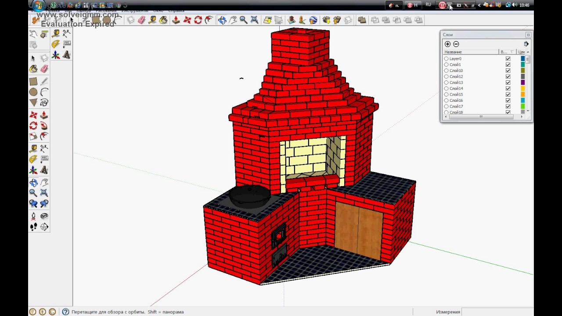562x316 pixels.
Task: Open the Инструменты menu
Action: (x=135, y=10)
